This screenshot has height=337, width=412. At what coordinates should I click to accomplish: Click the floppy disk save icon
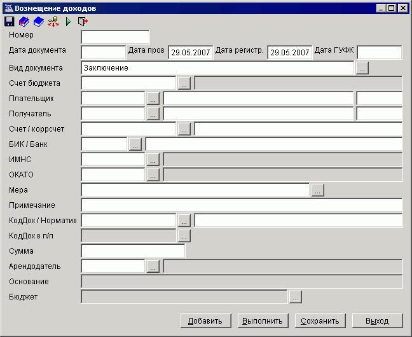click(x=10, y=22)
